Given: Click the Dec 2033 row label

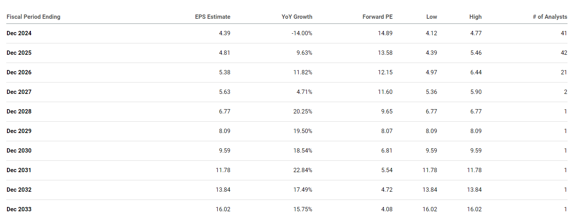Looking at the screenshot, I should pos(19,209).
